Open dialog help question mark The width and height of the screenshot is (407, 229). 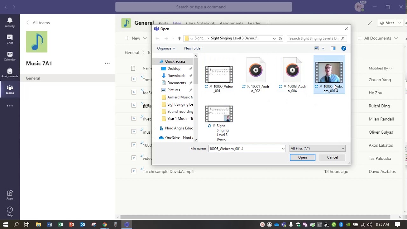coord(344,48)
